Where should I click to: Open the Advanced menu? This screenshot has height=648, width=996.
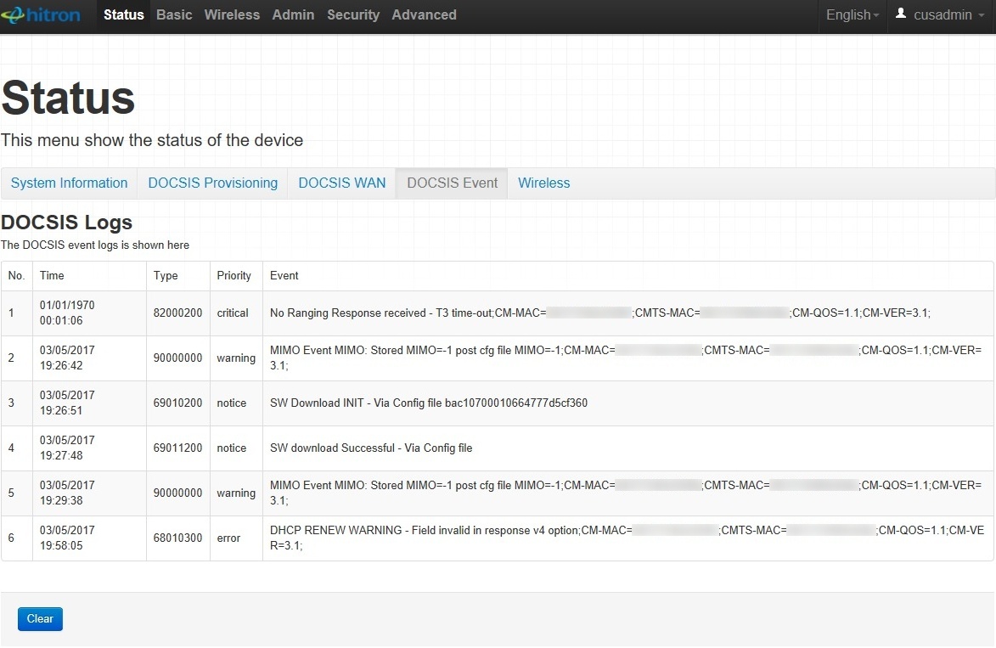[x=424, y=14]
